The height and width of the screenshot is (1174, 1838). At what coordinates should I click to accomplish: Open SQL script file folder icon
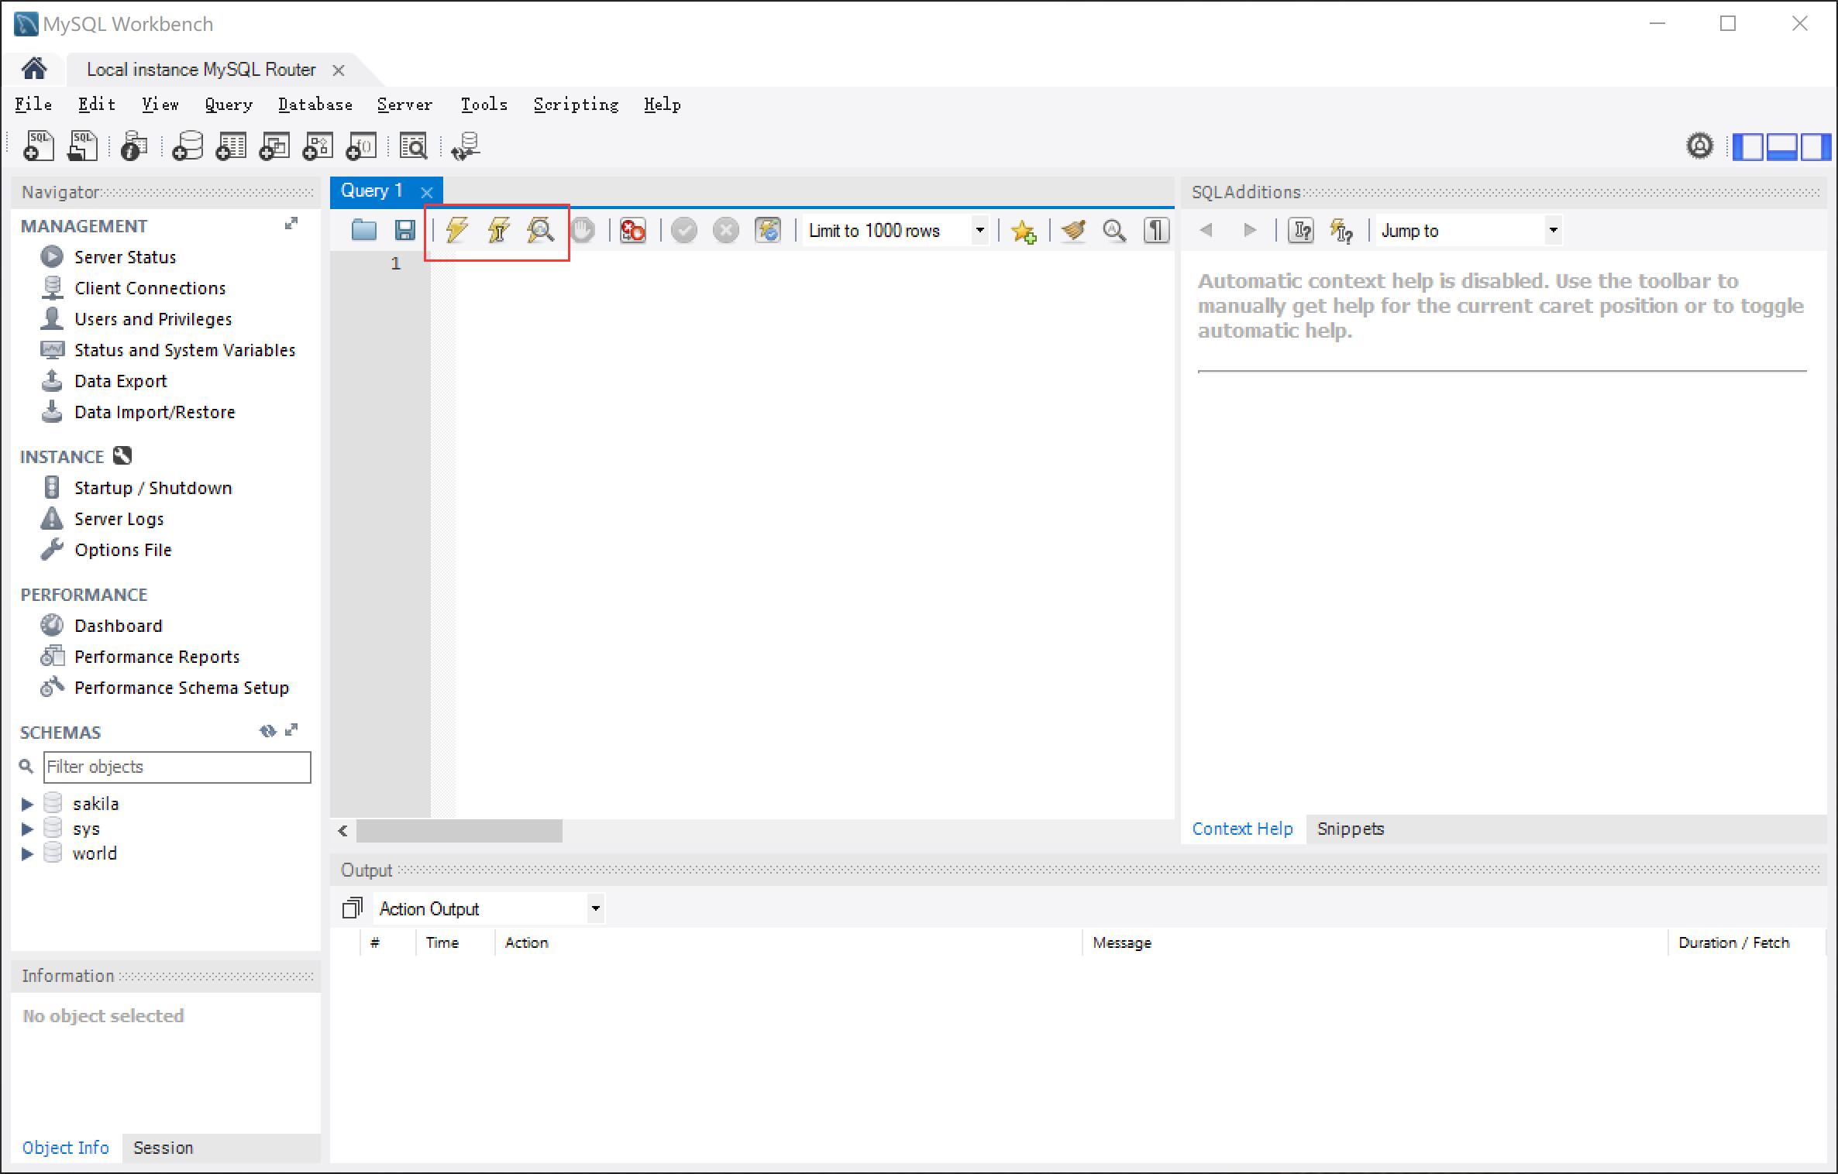click(x=363, y=230)
